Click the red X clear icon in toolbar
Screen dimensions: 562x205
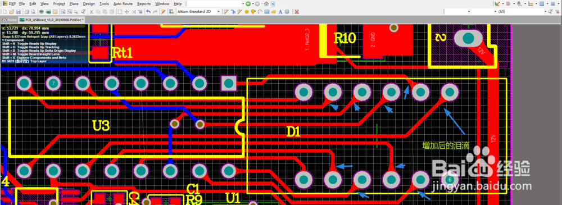(x=297, y=12)
